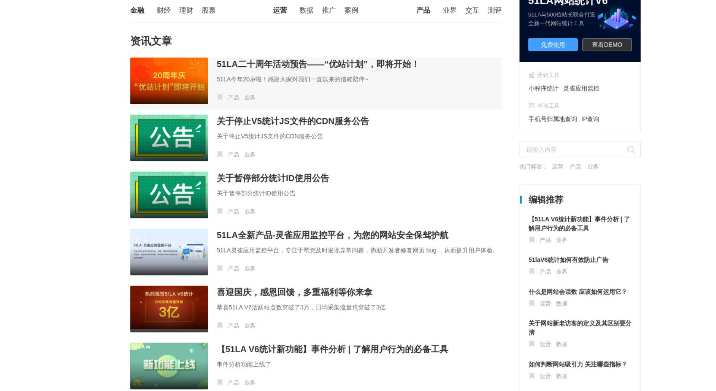Click bookmark icon under 关于停止V5统计JS文件 article
Screen dimensions: 716x391
pos(220,154)
